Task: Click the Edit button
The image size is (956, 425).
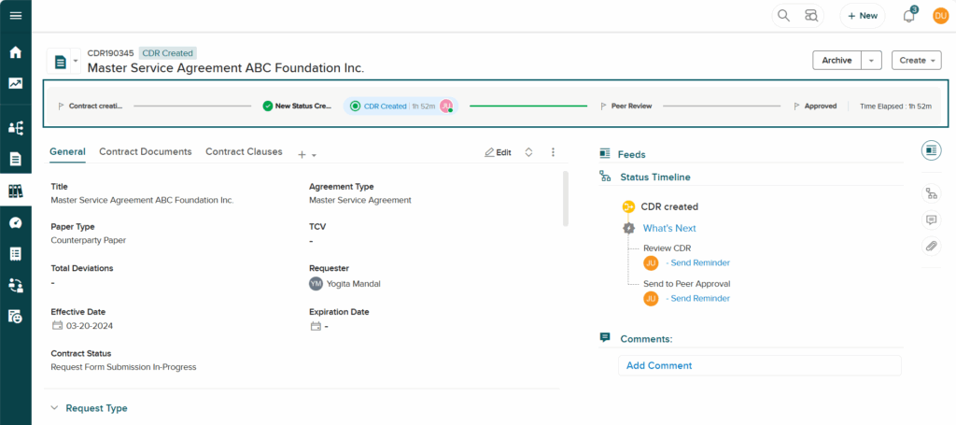Action: click(x=498, y=152)
